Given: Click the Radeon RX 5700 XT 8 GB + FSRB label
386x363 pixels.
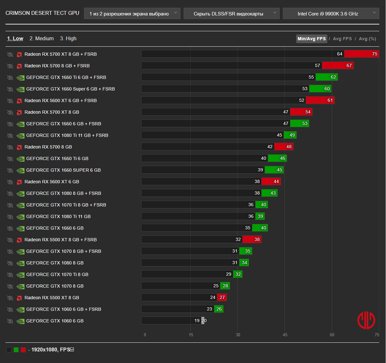Looking at the screenshot, I should pyautogui.click(x=61, y=54).
